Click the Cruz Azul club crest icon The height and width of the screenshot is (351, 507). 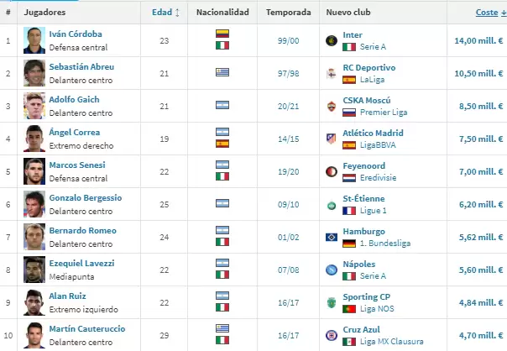tap(332, 334)
